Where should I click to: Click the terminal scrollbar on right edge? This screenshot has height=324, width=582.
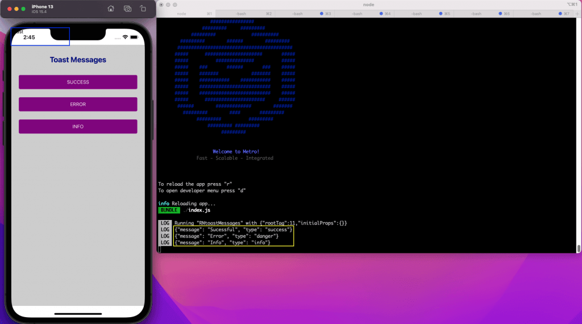(x=579, y=248)
